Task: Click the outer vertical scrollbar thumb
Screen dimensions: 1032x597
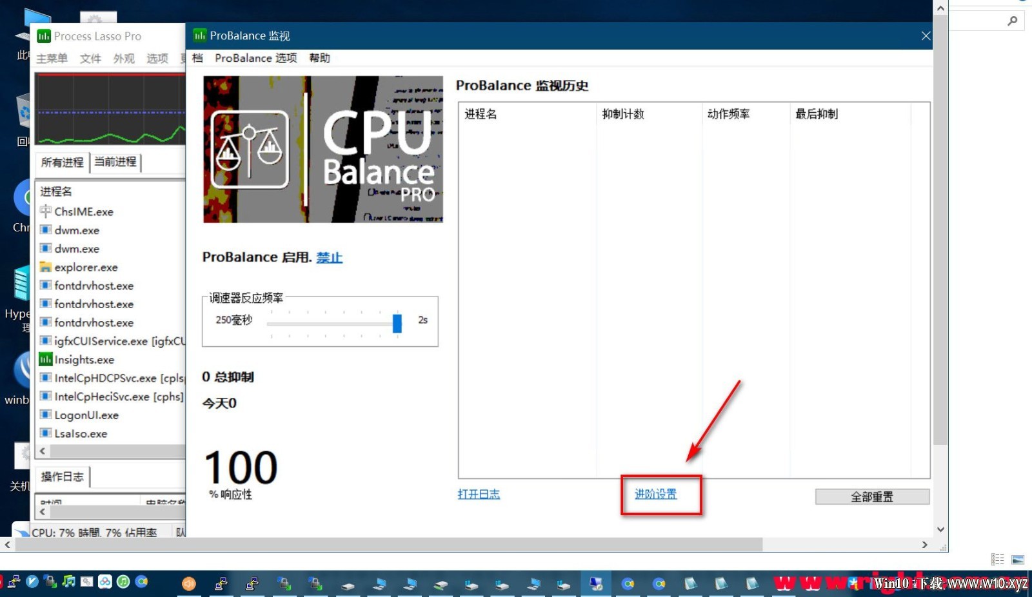Action: point(940,230)
